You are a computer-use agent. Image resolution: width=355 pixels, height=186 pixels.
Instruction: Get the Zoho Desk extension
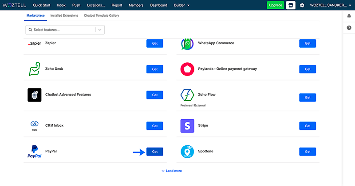point(154,69)
